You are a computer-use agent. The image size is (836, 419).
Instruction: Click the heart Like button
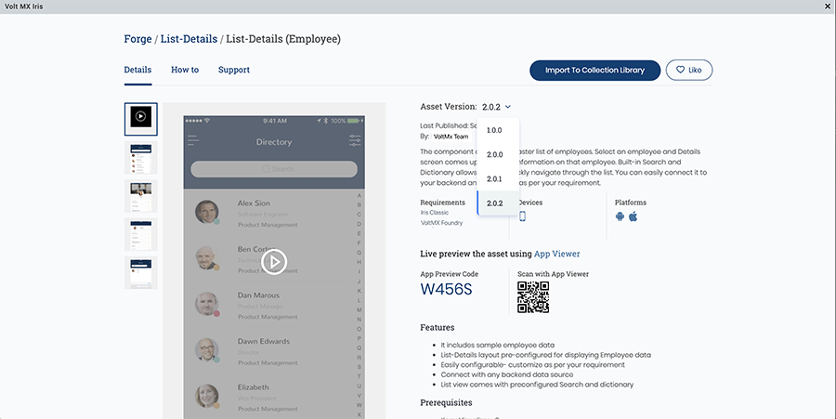689,70
